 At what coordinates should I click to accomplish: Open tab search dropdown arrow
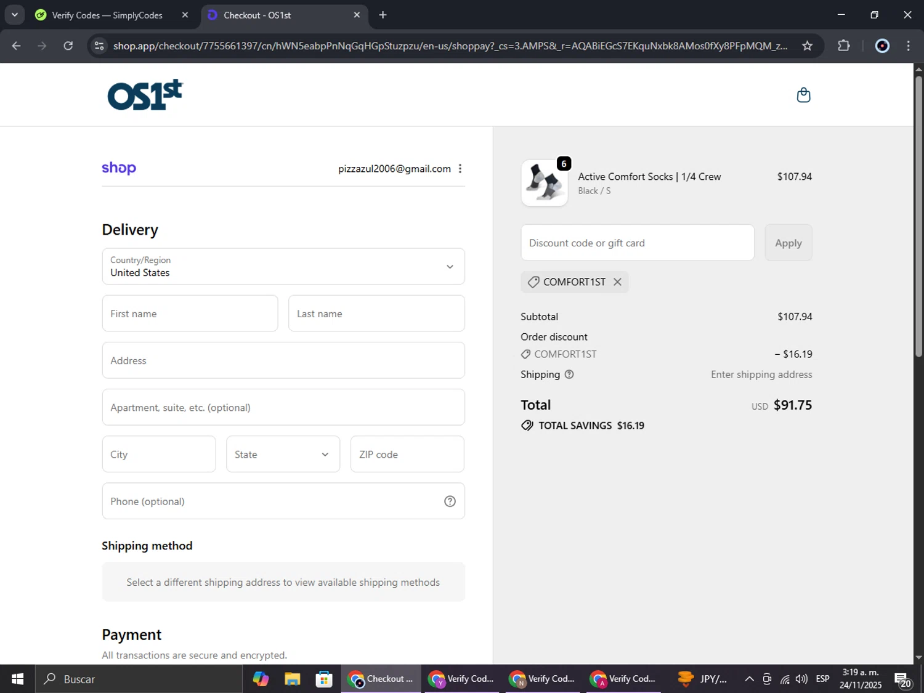point(14,15)
